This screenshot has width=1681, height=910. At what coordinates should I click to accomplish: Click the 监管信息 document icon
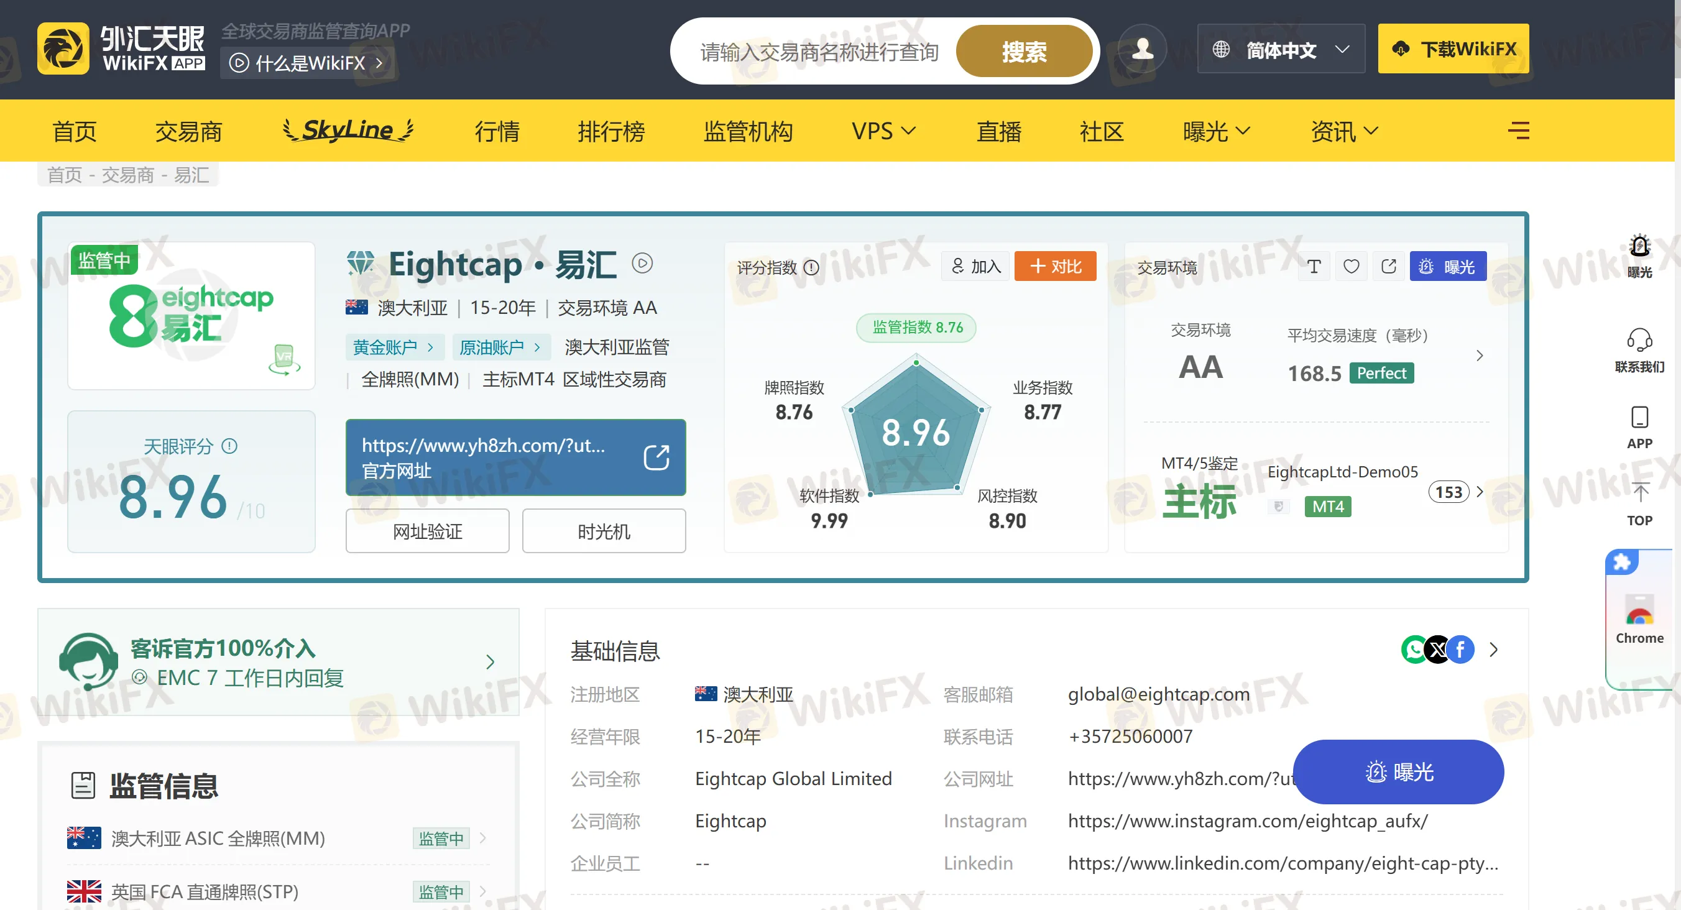click(83, 786)
